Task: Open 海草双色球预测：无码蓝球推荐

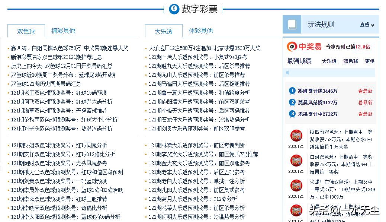Action: pos(59,111)
